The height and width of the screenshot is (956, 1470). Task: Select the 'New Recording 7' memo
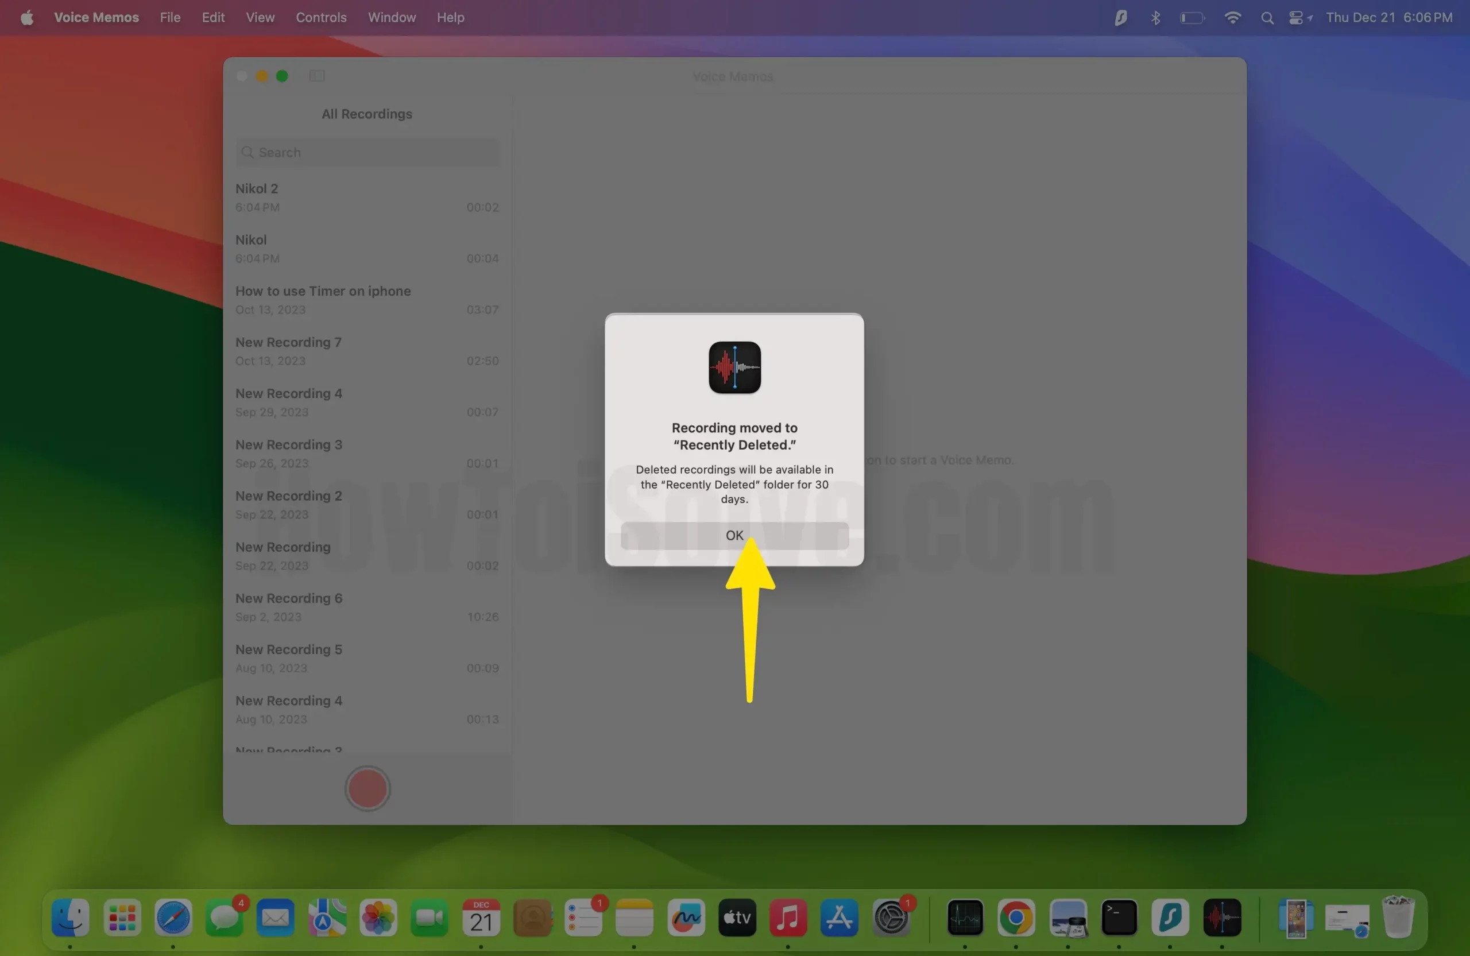367,351
